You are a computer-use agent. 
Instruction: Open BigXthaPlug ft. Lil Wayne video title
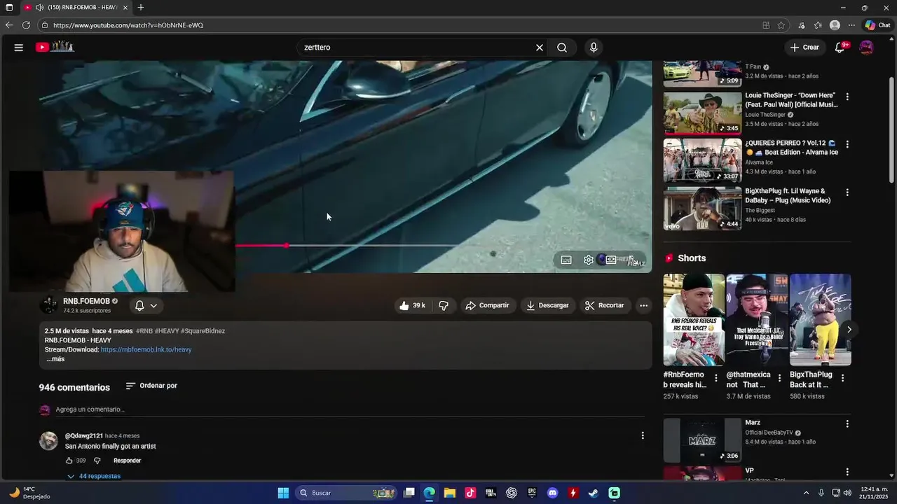click(x=788, y=195)
